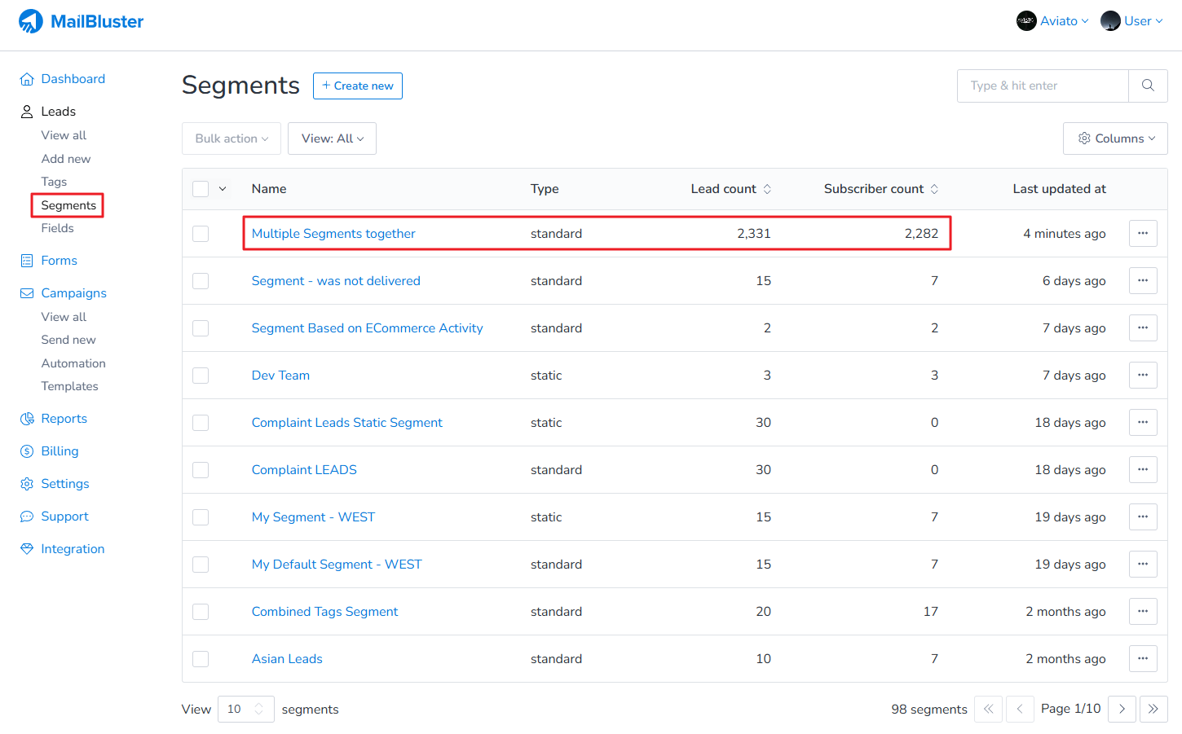Screen dimensions: 1182x734
Task: Sort by Lead count column
Action: coord(767,189)
